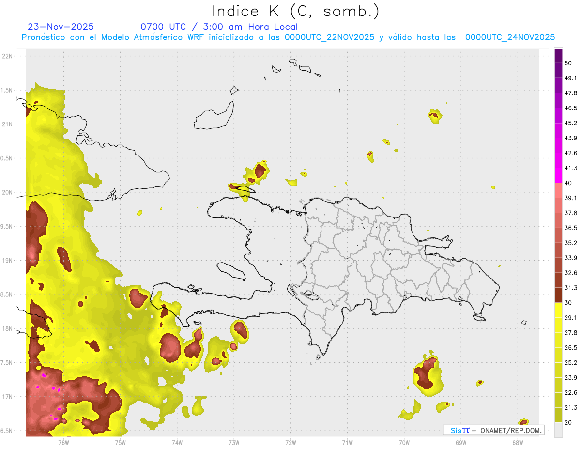
Task: Click the longitude label 68W
Action: click(517, 442)
